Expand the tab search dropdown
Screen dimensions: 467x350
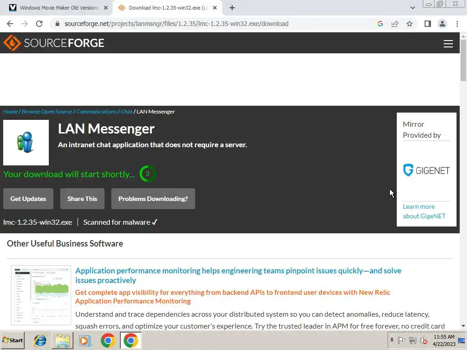[x=412, y=8]
